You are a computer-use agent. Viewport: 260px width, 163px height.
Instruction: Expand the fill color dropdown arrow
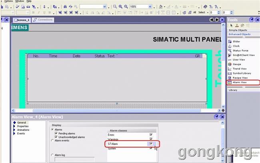click(164, 7)
